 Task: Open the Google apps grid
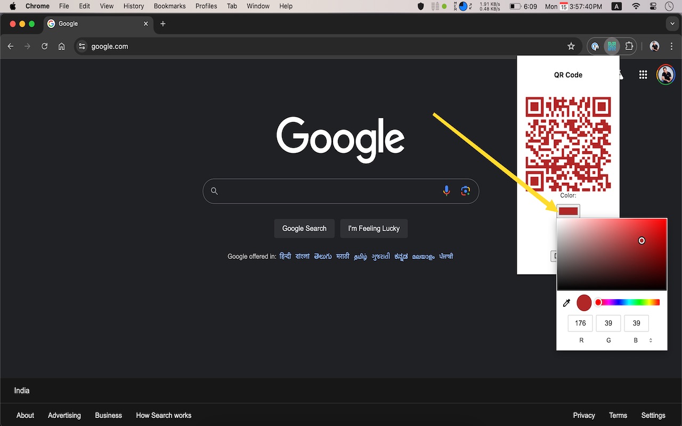[x=643, y=75]
